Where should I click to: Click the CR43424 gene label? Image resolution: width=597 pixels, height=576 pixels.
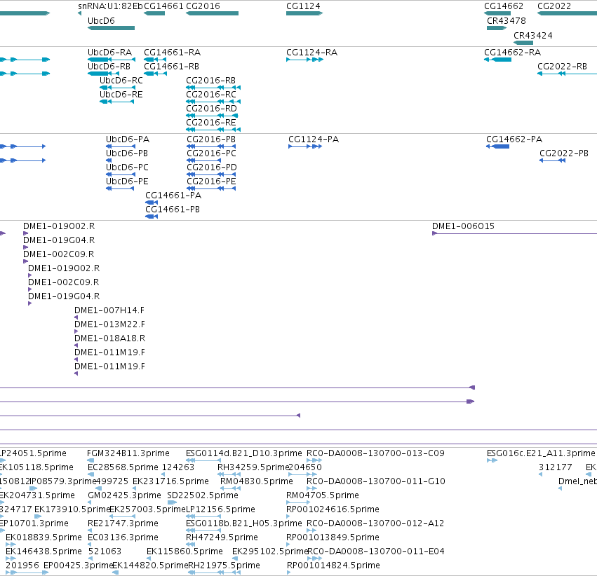(533, 35)
